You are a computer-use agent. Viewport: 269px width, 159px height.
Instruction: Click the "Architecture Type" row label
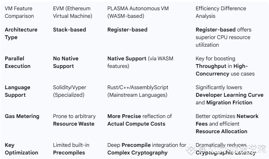point(21,33)
